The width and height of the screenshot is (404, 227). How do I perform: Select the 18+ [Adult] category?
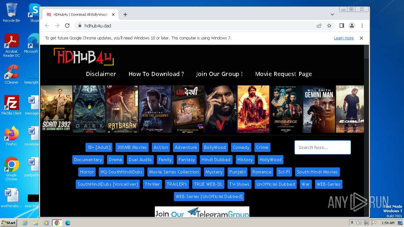pyautogui.click(x=99, y=147)
